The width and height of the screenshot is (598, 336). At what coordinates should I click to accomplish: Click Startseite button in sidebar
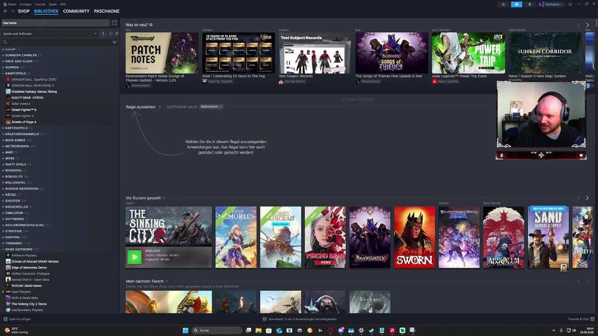[x=55, y=23]
